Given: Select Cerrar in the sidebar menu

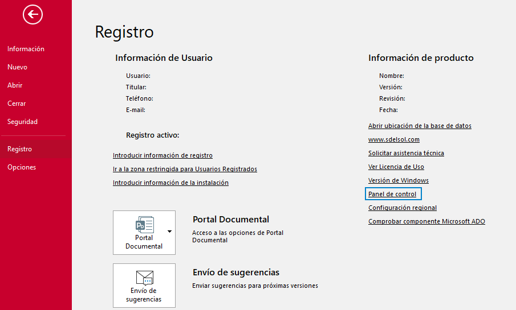Looking at the screenshot, I should 17,104.
